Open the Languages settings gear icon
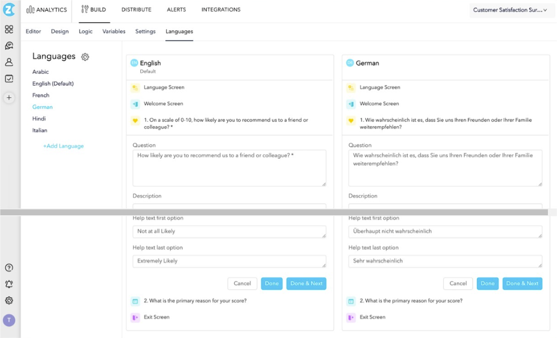The height and width of the screenshot is (338, 557). click(85, 56)
